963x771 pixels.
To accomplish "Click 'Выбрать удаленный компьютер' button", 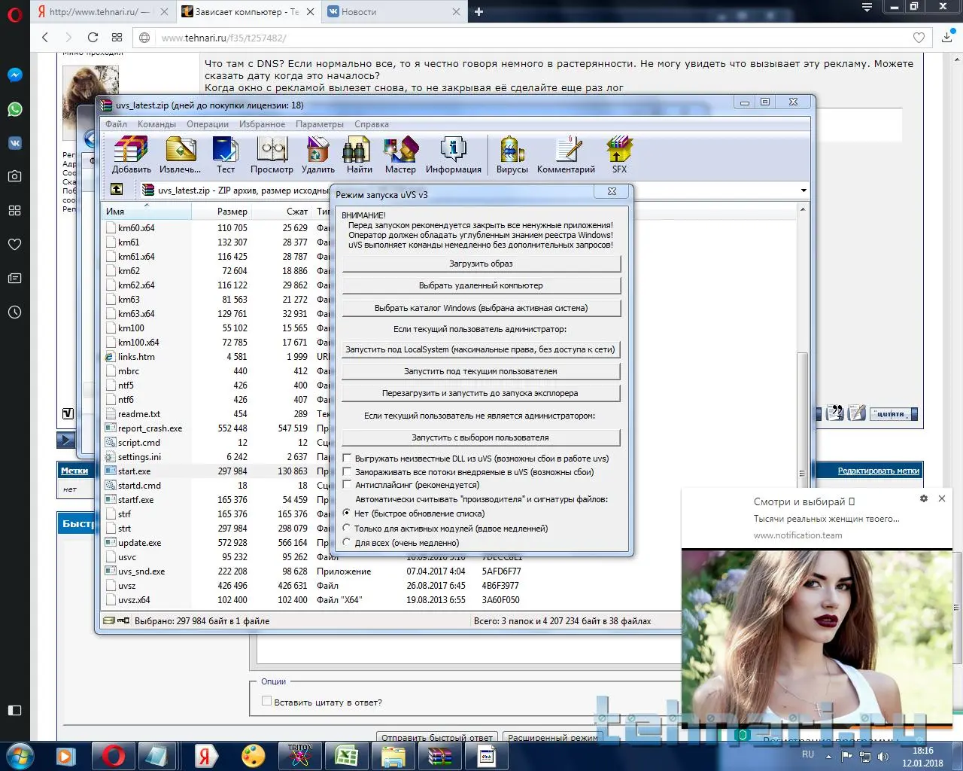I will tap(481, 285).
